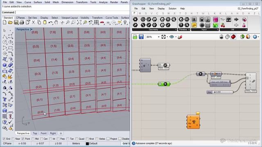This screenshot has height=147, width=262.
Task: Open the 80% zoom level dropdown in Grasshopper
Action: pos(158,37)
